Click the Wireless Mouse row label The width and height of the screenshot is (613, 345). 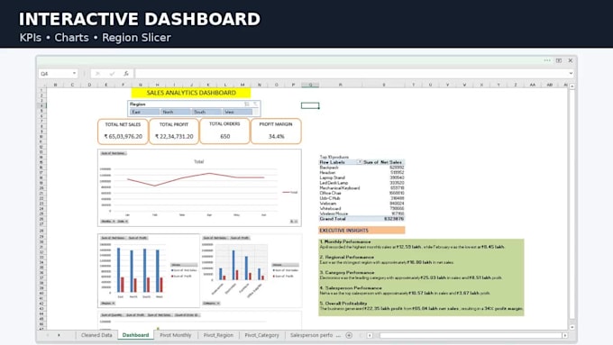[334, 213]
